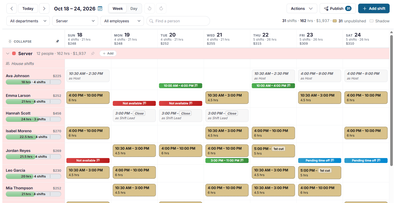
Task: Open Mia Thompson's Friday 4:00 PM shift
Action: pyautogui.click(x=320, y=190)
